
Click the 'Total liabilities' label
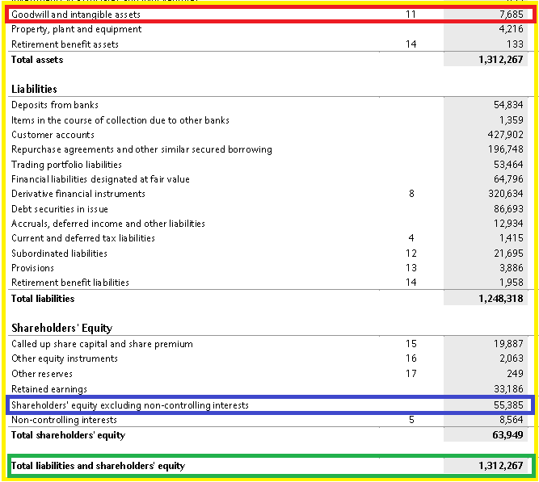click(x=43, y=299)
